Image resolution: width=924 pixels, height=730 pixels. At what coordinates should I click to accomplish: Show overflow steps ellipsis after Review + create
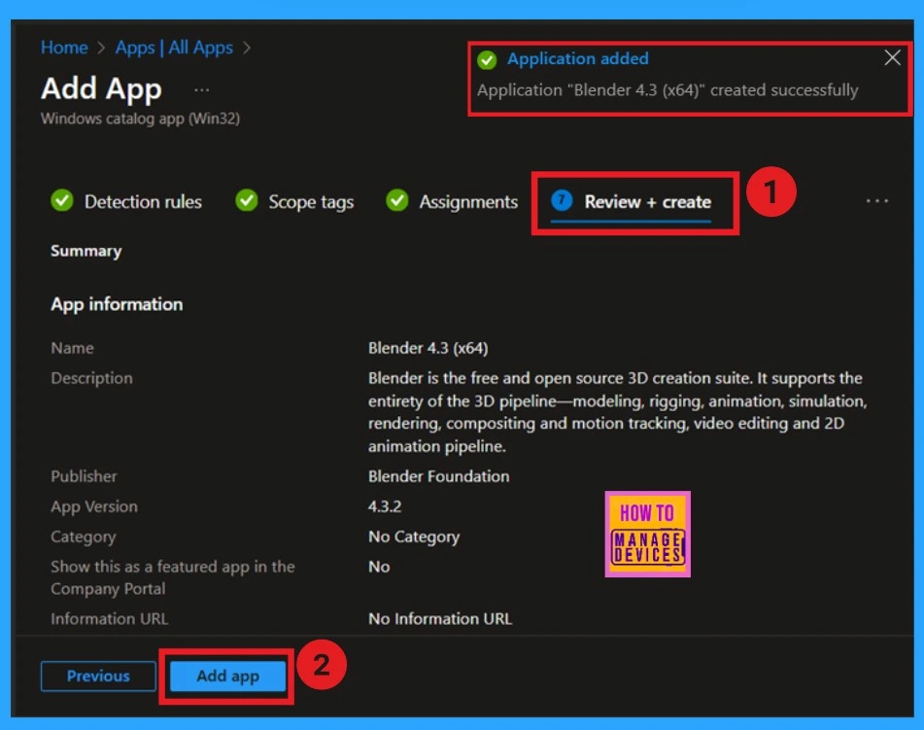(x=876, y=201)
